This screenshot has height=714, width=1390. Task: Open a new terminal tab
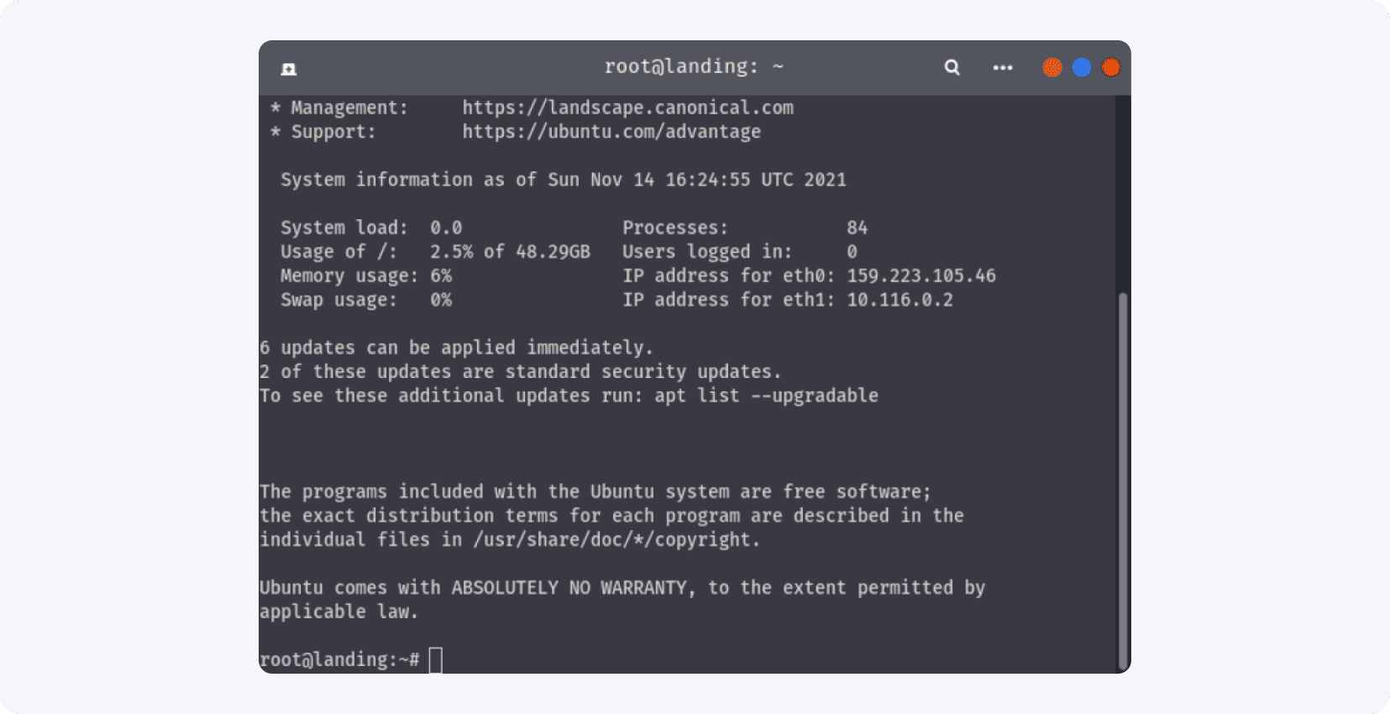[x=289, y=67]
